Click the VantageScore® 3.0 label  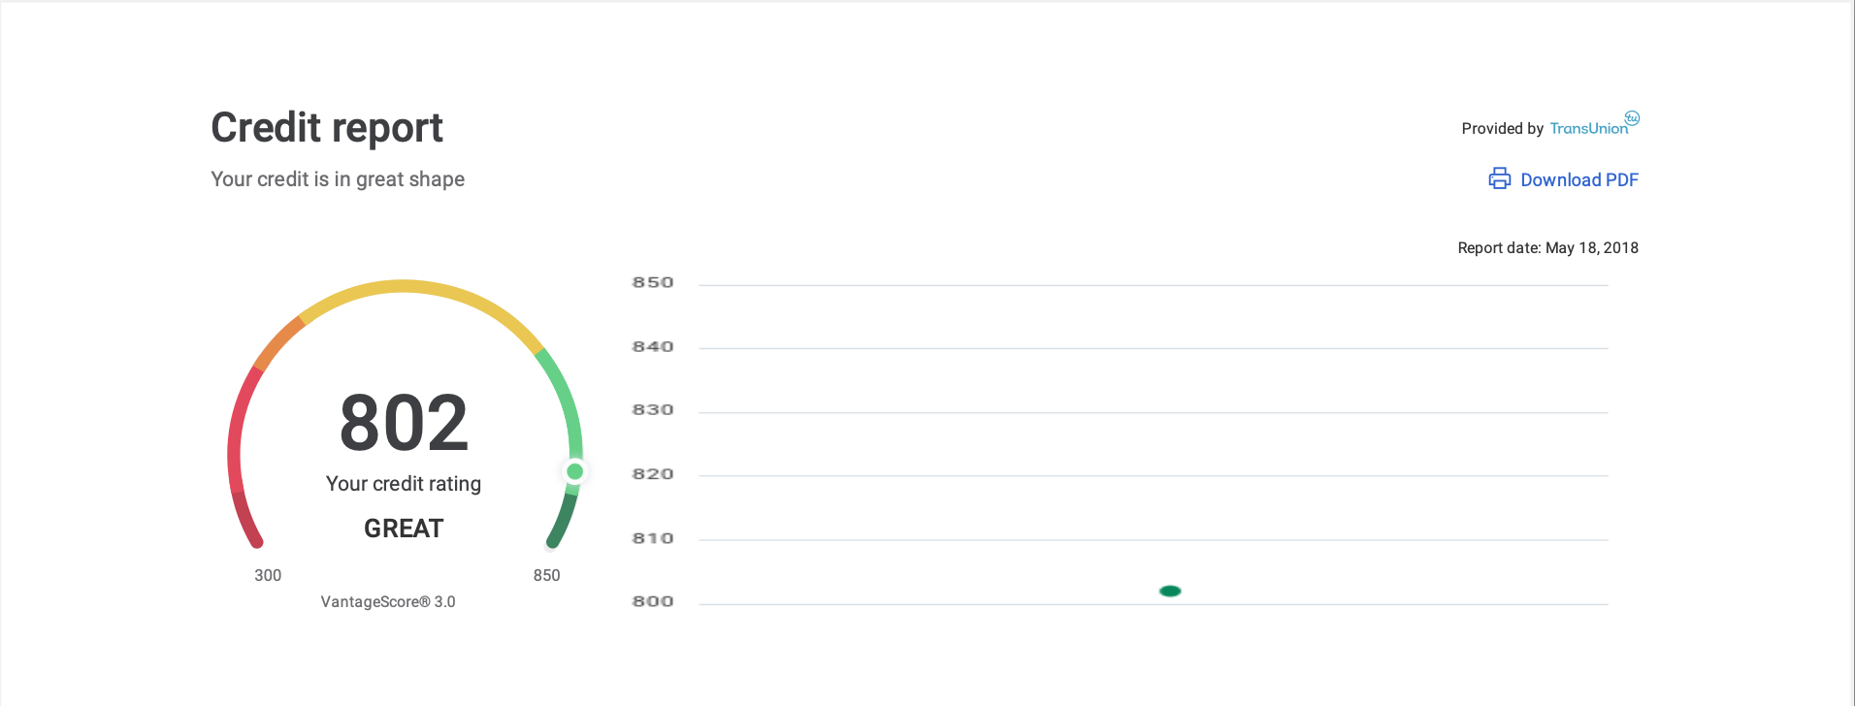click(x=388, y=602)
